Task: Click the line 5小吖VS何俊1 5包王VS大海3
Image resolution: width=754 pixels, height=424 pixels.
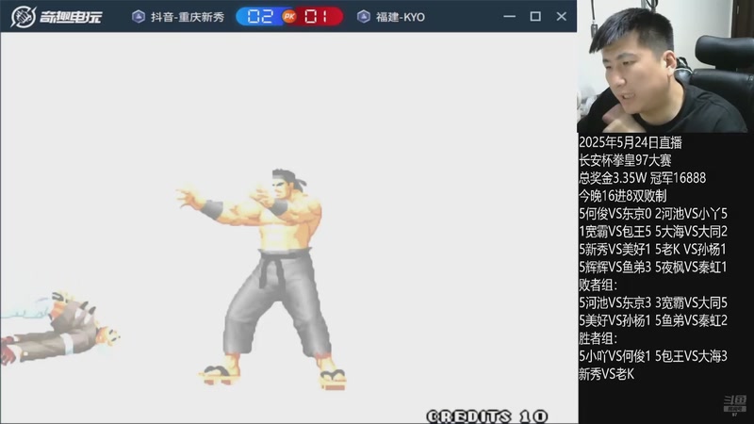Action: click(653, 356)
